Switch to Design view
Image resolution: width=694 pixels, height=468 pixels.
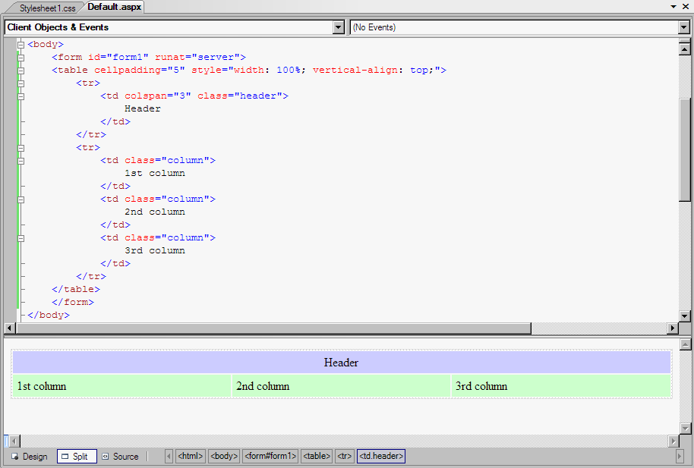pyautogui.click(x=30, y=457)
